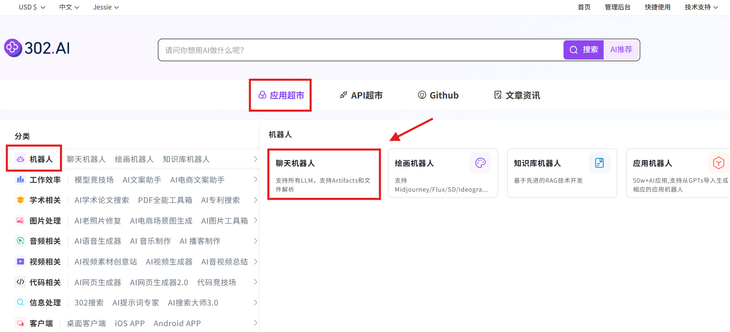The image size is (730, 332).
Task: Open the USD $ currency dropdown
Action: (x=32, y=7)
